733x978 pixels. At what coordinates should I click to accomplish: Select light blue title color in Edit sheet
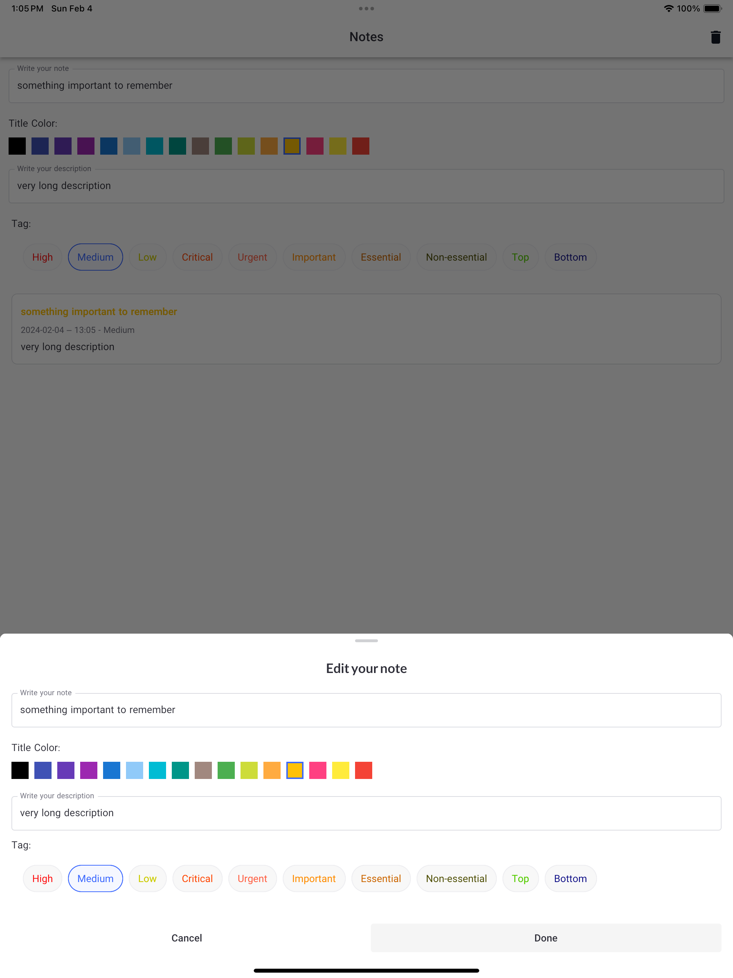tap(135, 770)
